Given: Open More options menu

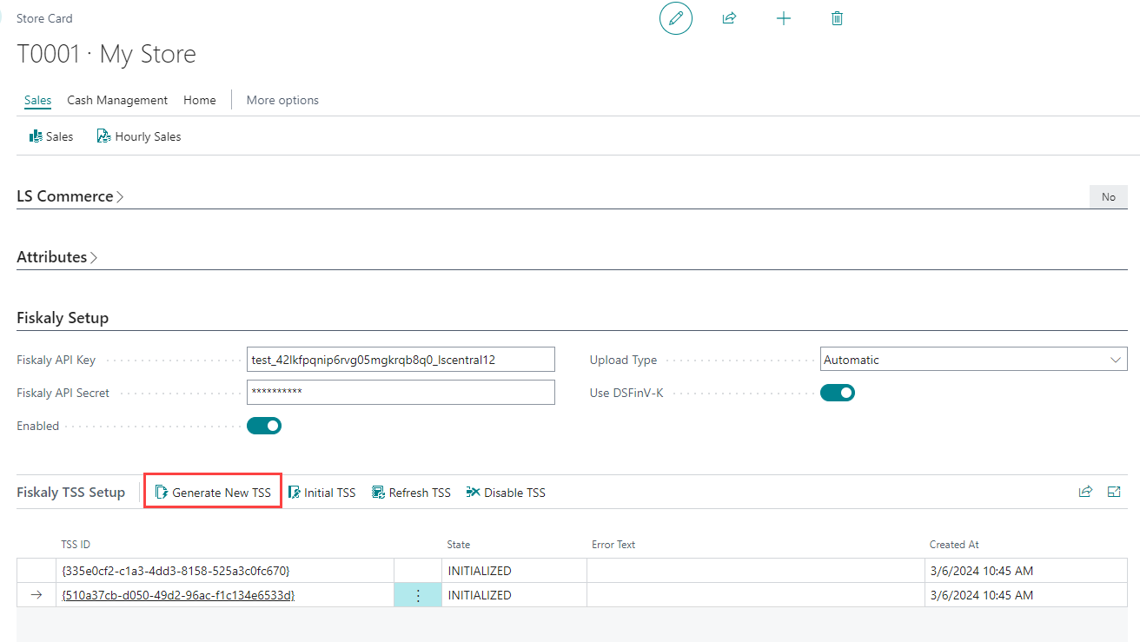Looking at the screenshot, I should 282,100.
